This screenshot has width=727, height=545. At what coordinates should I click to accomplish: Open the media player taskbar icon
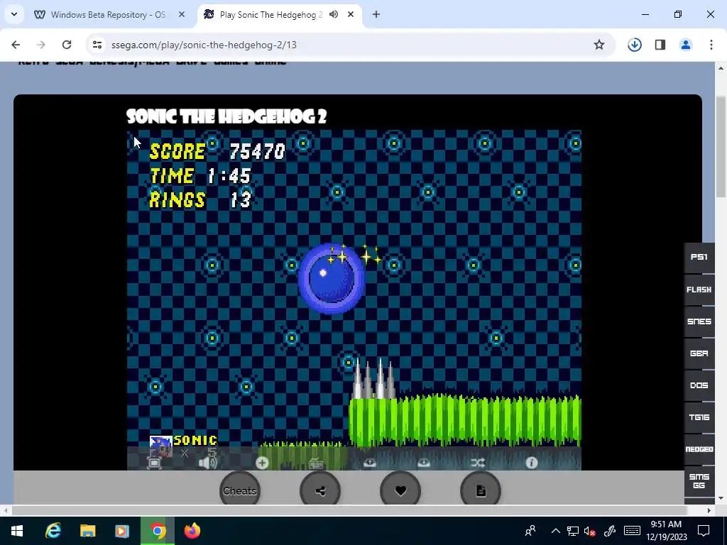point(122,531)
